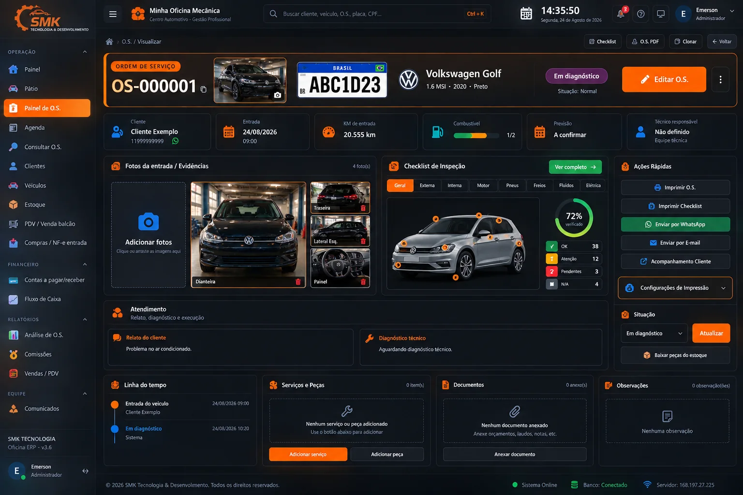
Task: Go to home via breadcrumb house icon
Action: [x=109, y=42]
